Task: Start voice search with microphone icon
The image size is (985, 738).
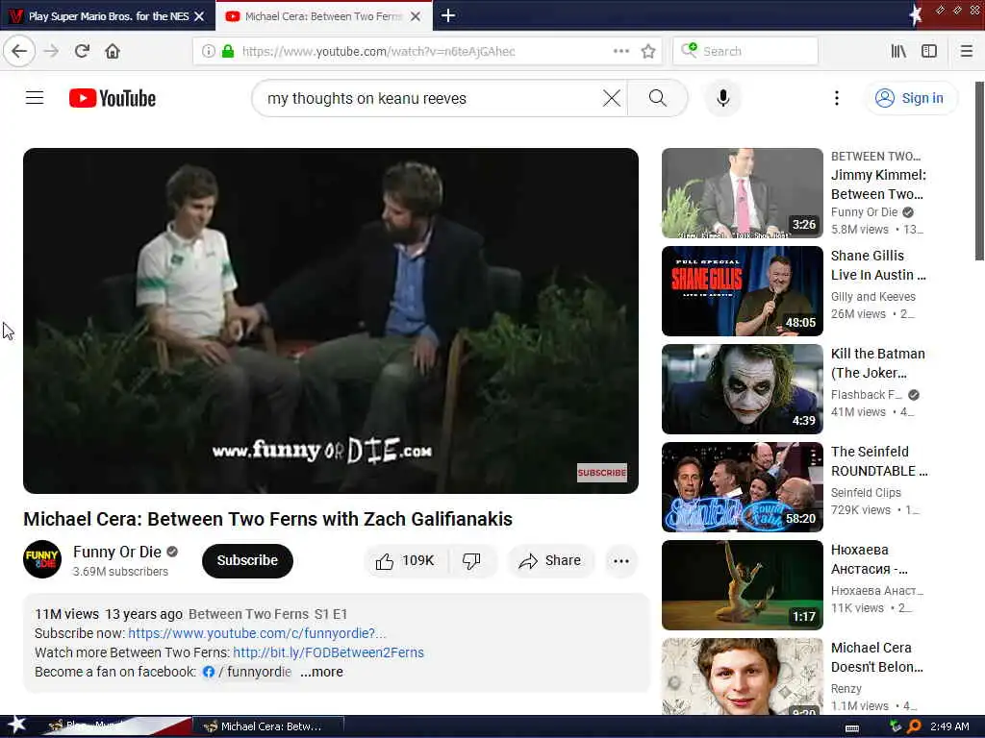Action: (x=723, y=98)
